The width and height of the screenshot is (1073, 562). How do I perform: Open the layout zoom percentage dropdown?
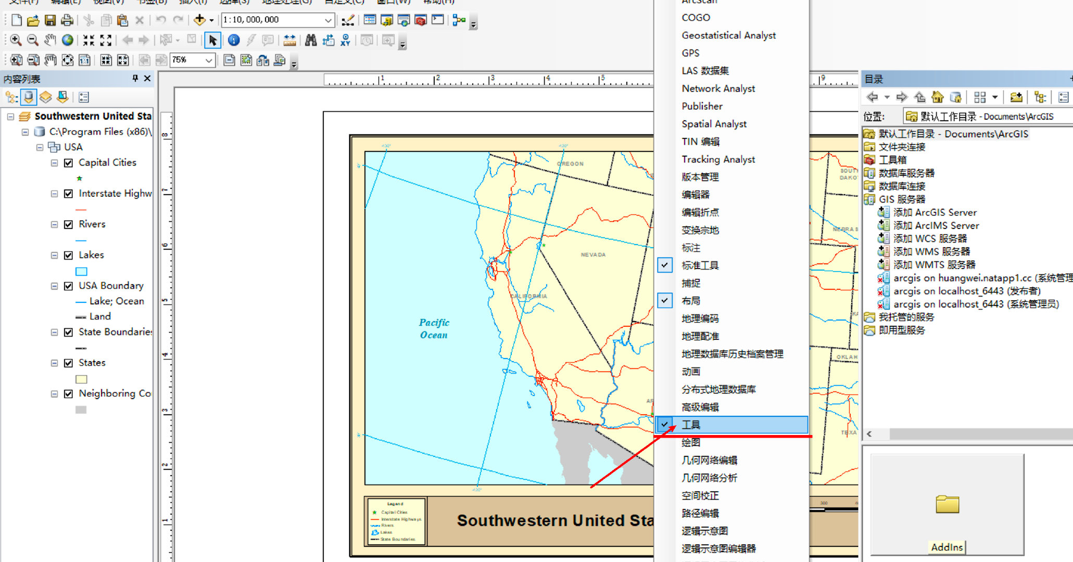[x=208, y=60]
